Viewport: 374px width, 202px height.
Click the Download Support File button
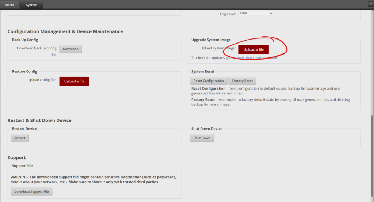31,192
